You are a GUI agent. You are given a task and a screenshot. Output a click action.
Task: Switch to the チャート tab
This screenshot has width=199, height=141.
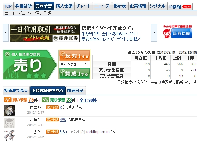[x=84, y=6]
